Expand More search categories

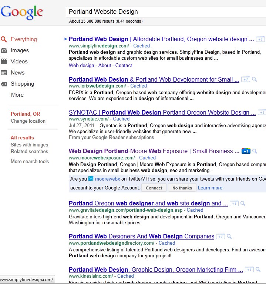[17, 95]
